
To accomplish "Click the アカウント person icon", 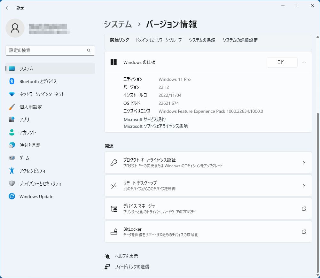I will (12, 132).
